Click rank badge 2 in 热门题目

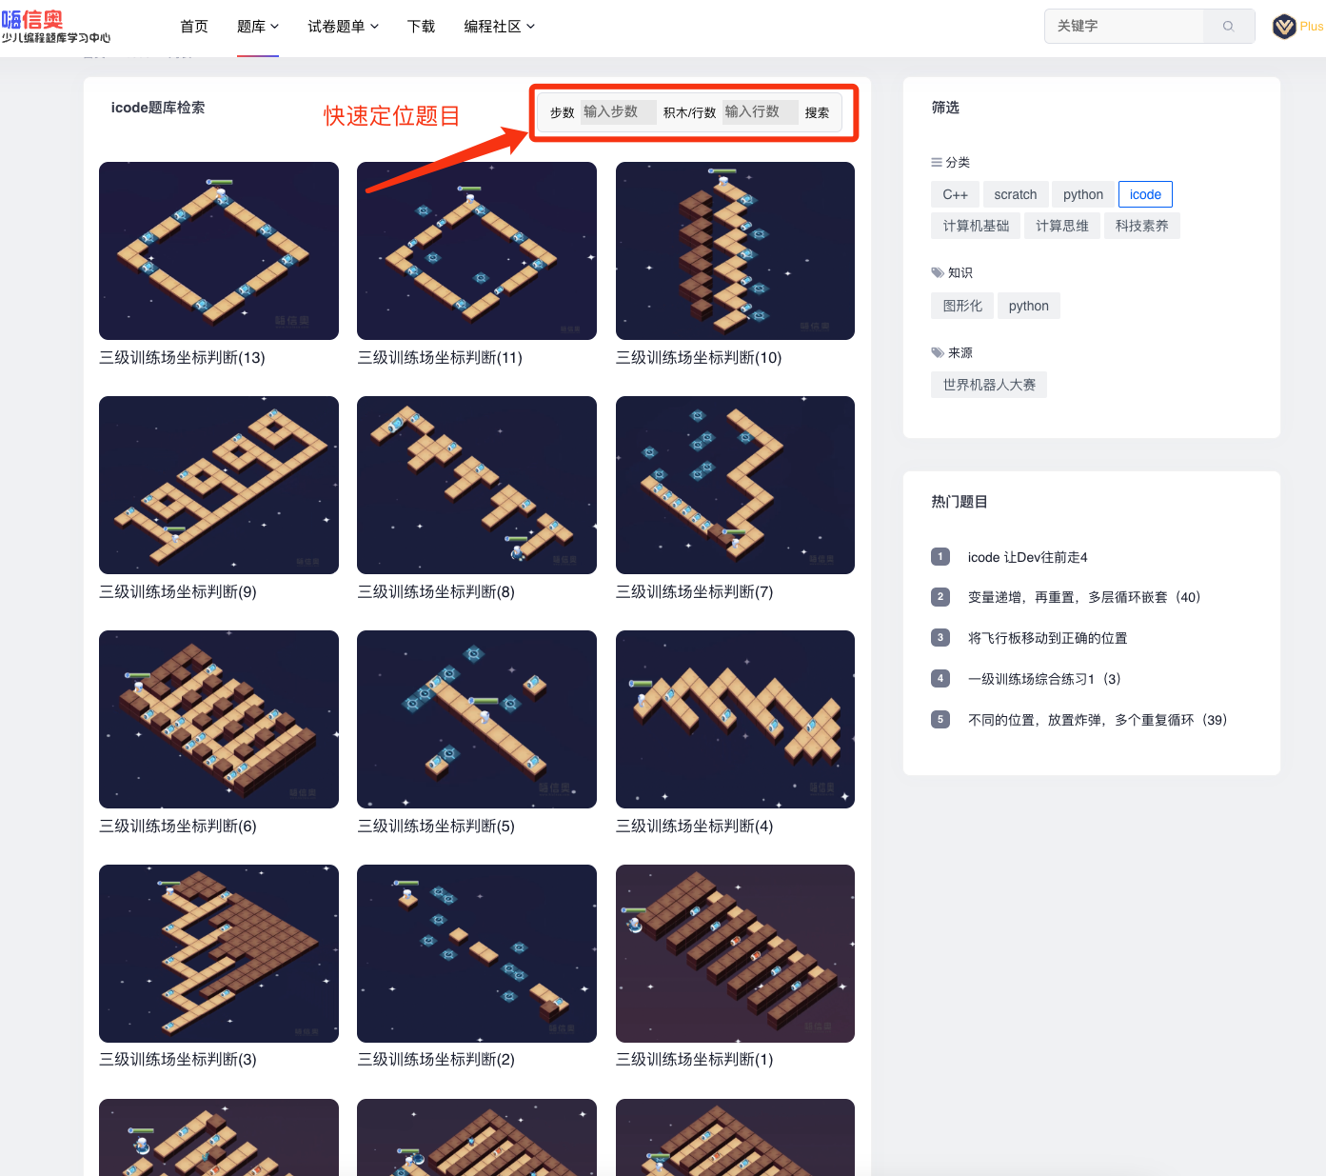click(940, 597)
